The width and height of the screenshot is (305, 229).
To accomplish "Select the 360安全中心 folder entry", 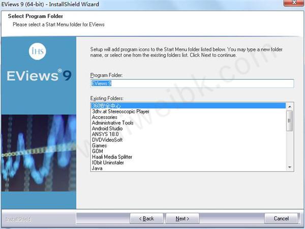I will point(188,106).
